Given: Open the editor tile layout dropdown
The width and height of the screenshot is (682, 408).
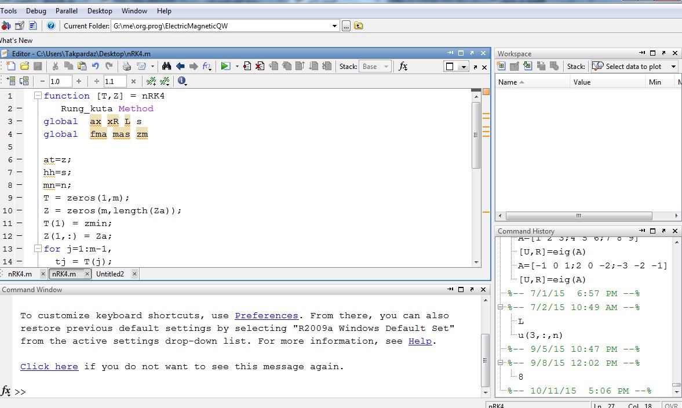Looking at the screenshot, I should (x=463, y=67).
